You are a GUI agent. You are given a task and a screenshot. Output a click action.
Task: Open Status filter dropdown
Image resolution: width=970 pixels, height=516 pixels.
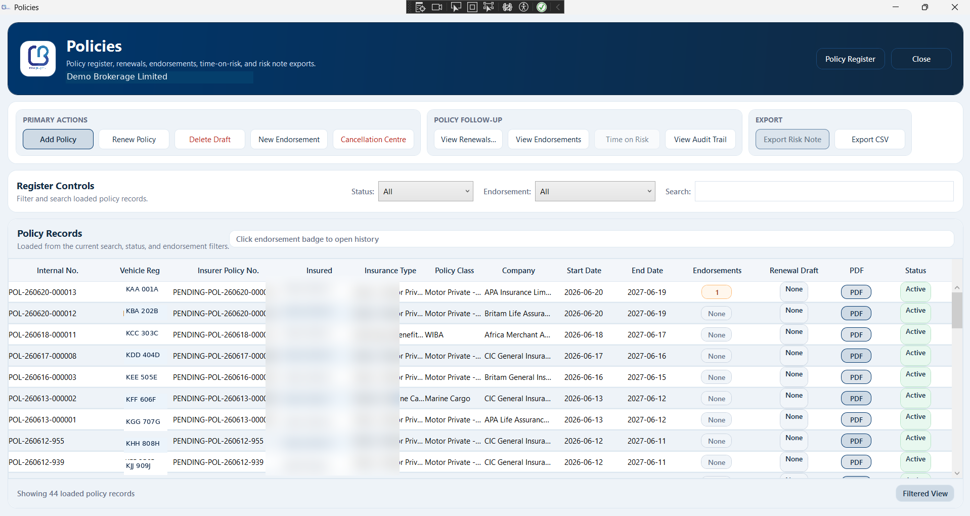click(x=426, y=191)
